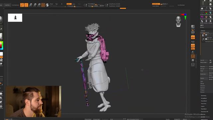Toggle the small orange button below XYZ
This screenshot has width=213, height=120.
pos(193,49)
